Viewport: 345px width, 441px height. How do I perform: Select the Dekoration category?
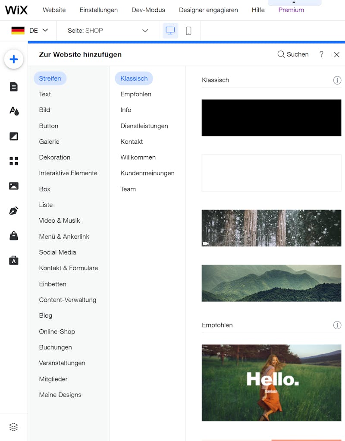[x=54, y=157]
